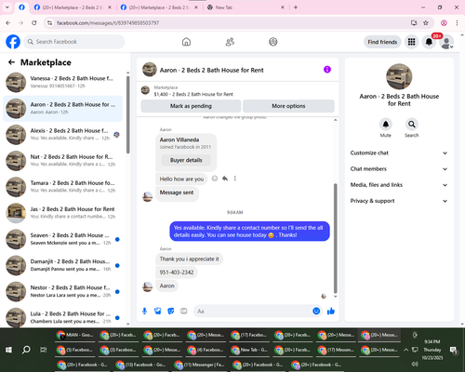React to 'Hello how are you' message

215,179
